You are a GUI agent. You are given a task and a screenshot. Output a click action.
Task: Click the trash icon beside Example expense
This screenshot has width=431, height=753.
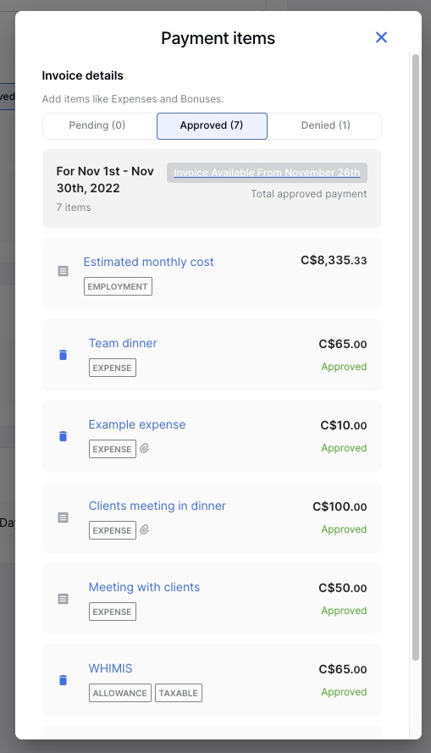[x=63, y=436]
